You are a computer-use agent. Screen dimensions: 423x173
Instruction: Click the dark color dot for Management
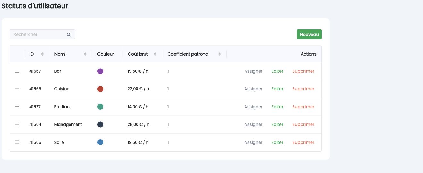[x=100, y=124]
